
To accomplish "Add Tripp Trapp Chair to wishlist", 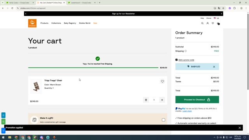I will (162, 81).
